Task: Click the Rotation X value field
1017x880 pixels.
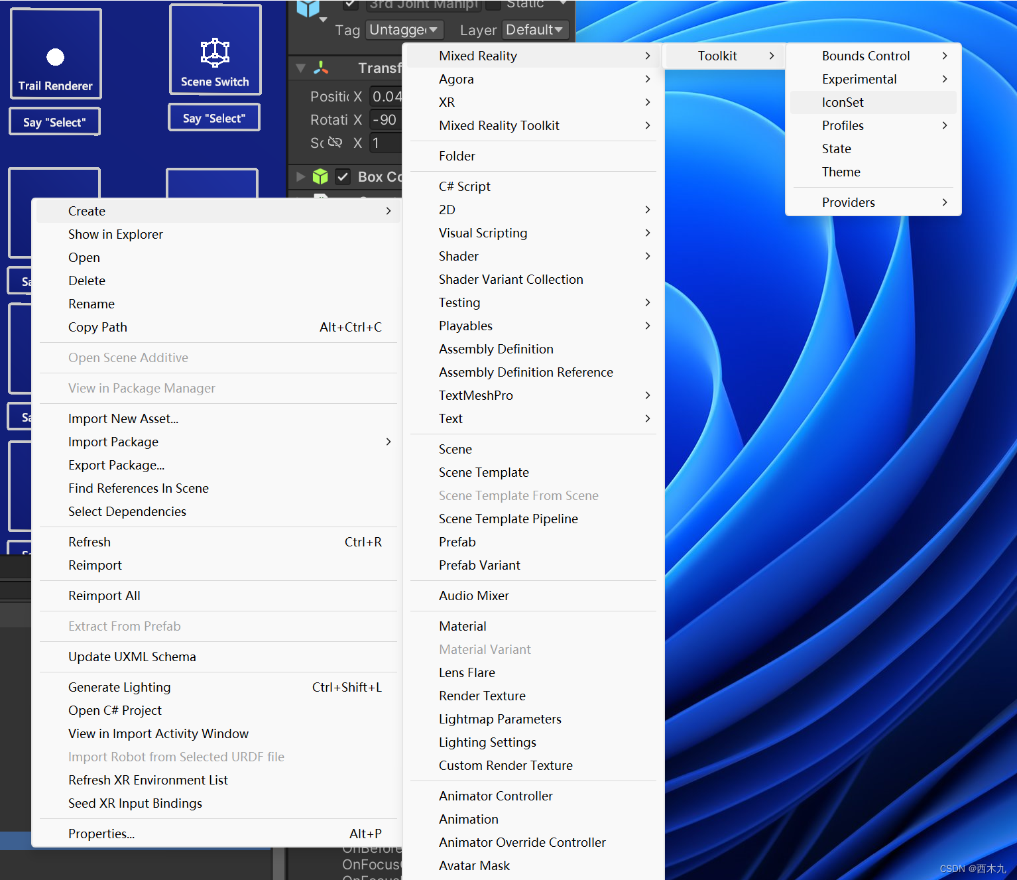Action: click(x=385, y=119)
